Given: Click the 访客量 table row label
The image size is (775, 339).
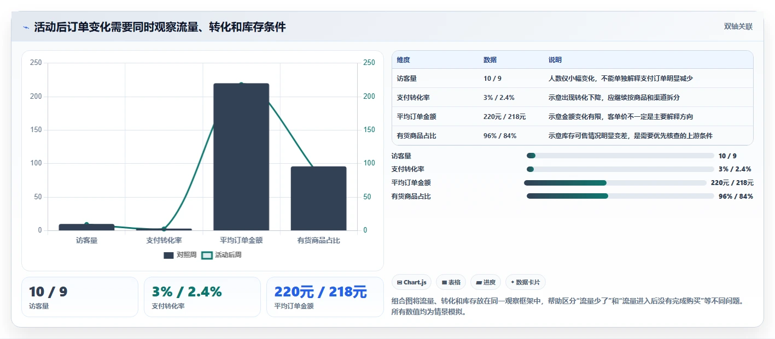Looking at the screenshot, I should point(407,79).
